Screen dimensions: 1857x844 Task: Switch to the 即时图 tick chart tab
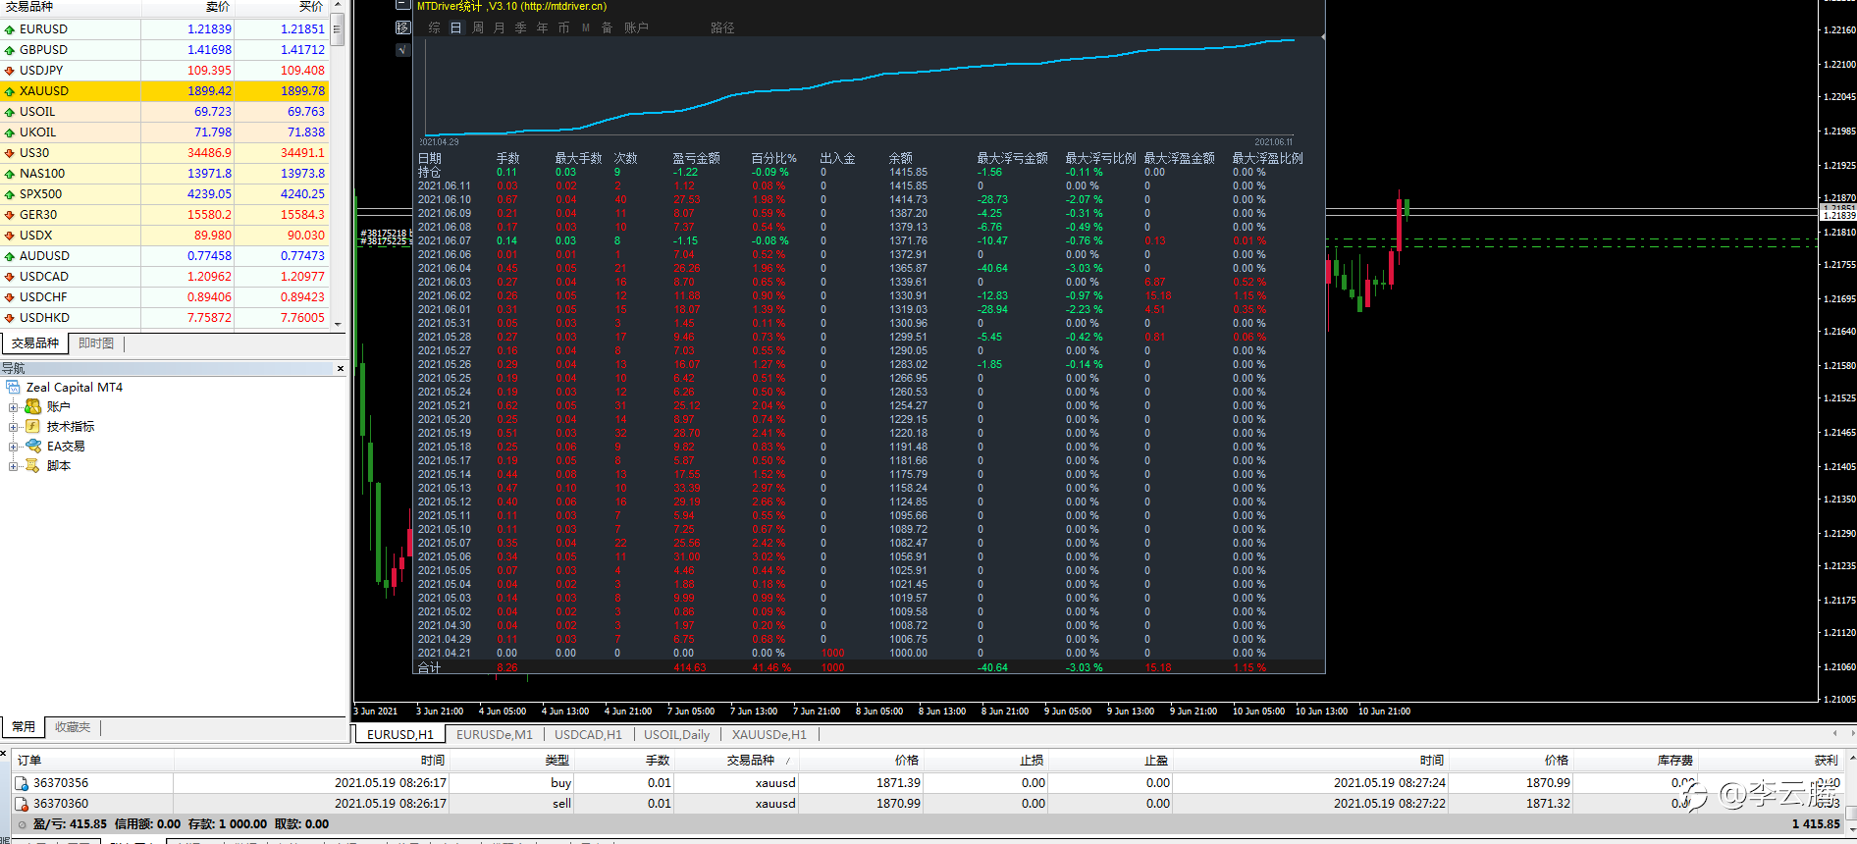pos(96,343)
